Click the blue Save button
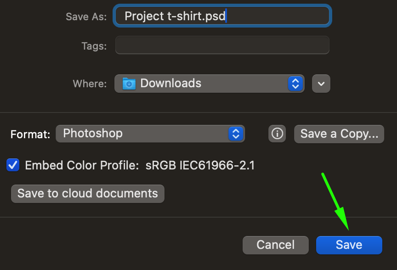 [349, 245]
